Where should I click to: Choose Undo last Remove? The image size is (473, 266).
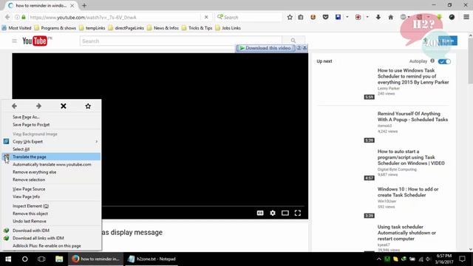[x=30, y=221]
